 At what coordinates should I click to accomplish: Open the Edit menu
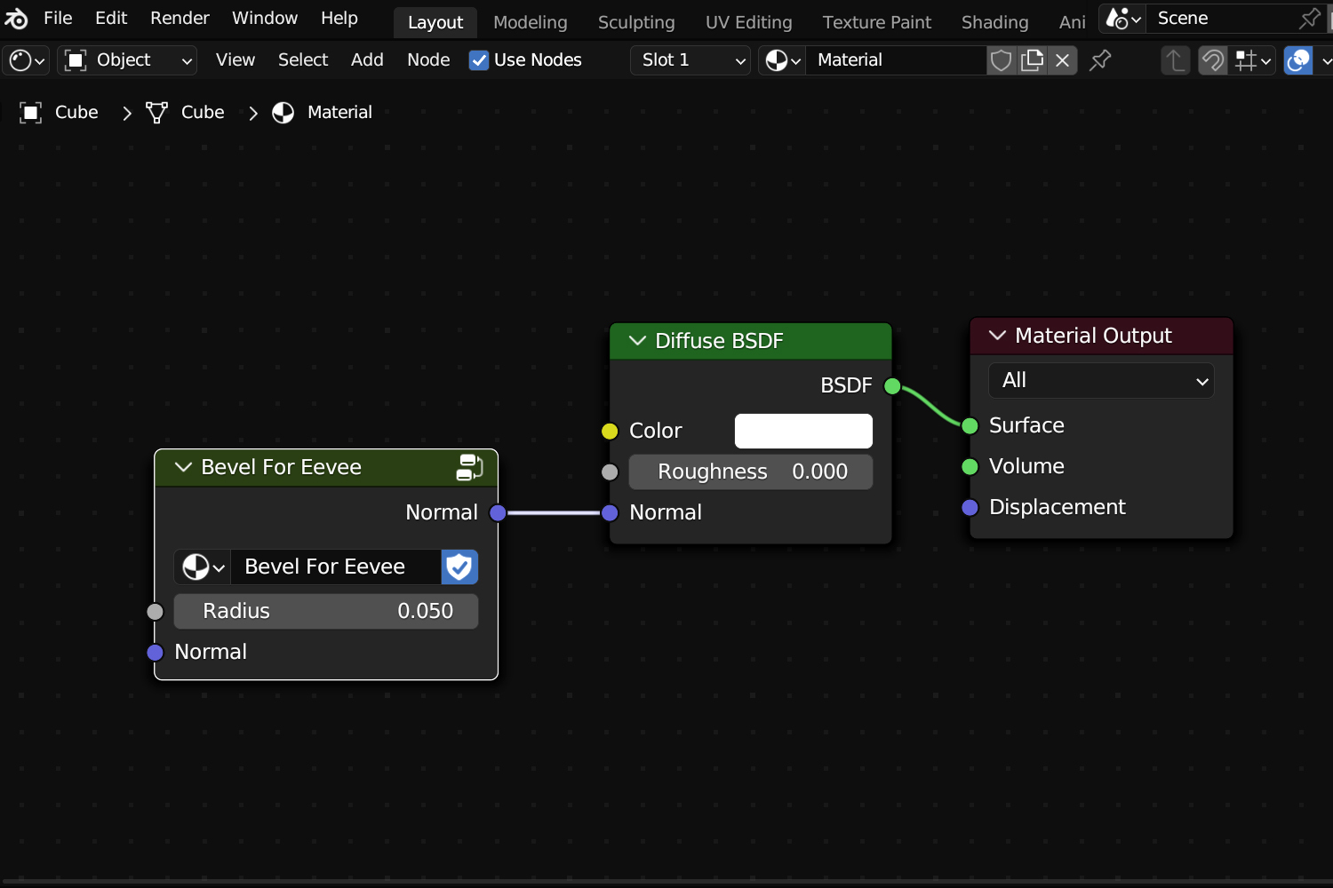pos(111,19)
